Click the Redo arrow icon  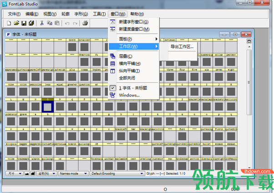point(75,23)
